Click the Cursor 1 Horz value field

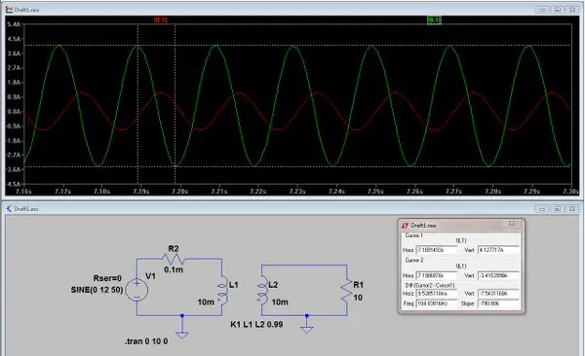437,250
